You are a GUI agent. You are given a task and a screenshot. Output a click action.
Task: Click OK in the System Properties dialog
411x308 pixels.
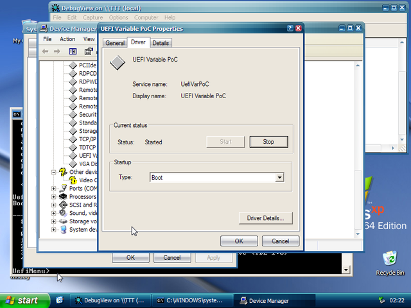[x=130, y=257]
